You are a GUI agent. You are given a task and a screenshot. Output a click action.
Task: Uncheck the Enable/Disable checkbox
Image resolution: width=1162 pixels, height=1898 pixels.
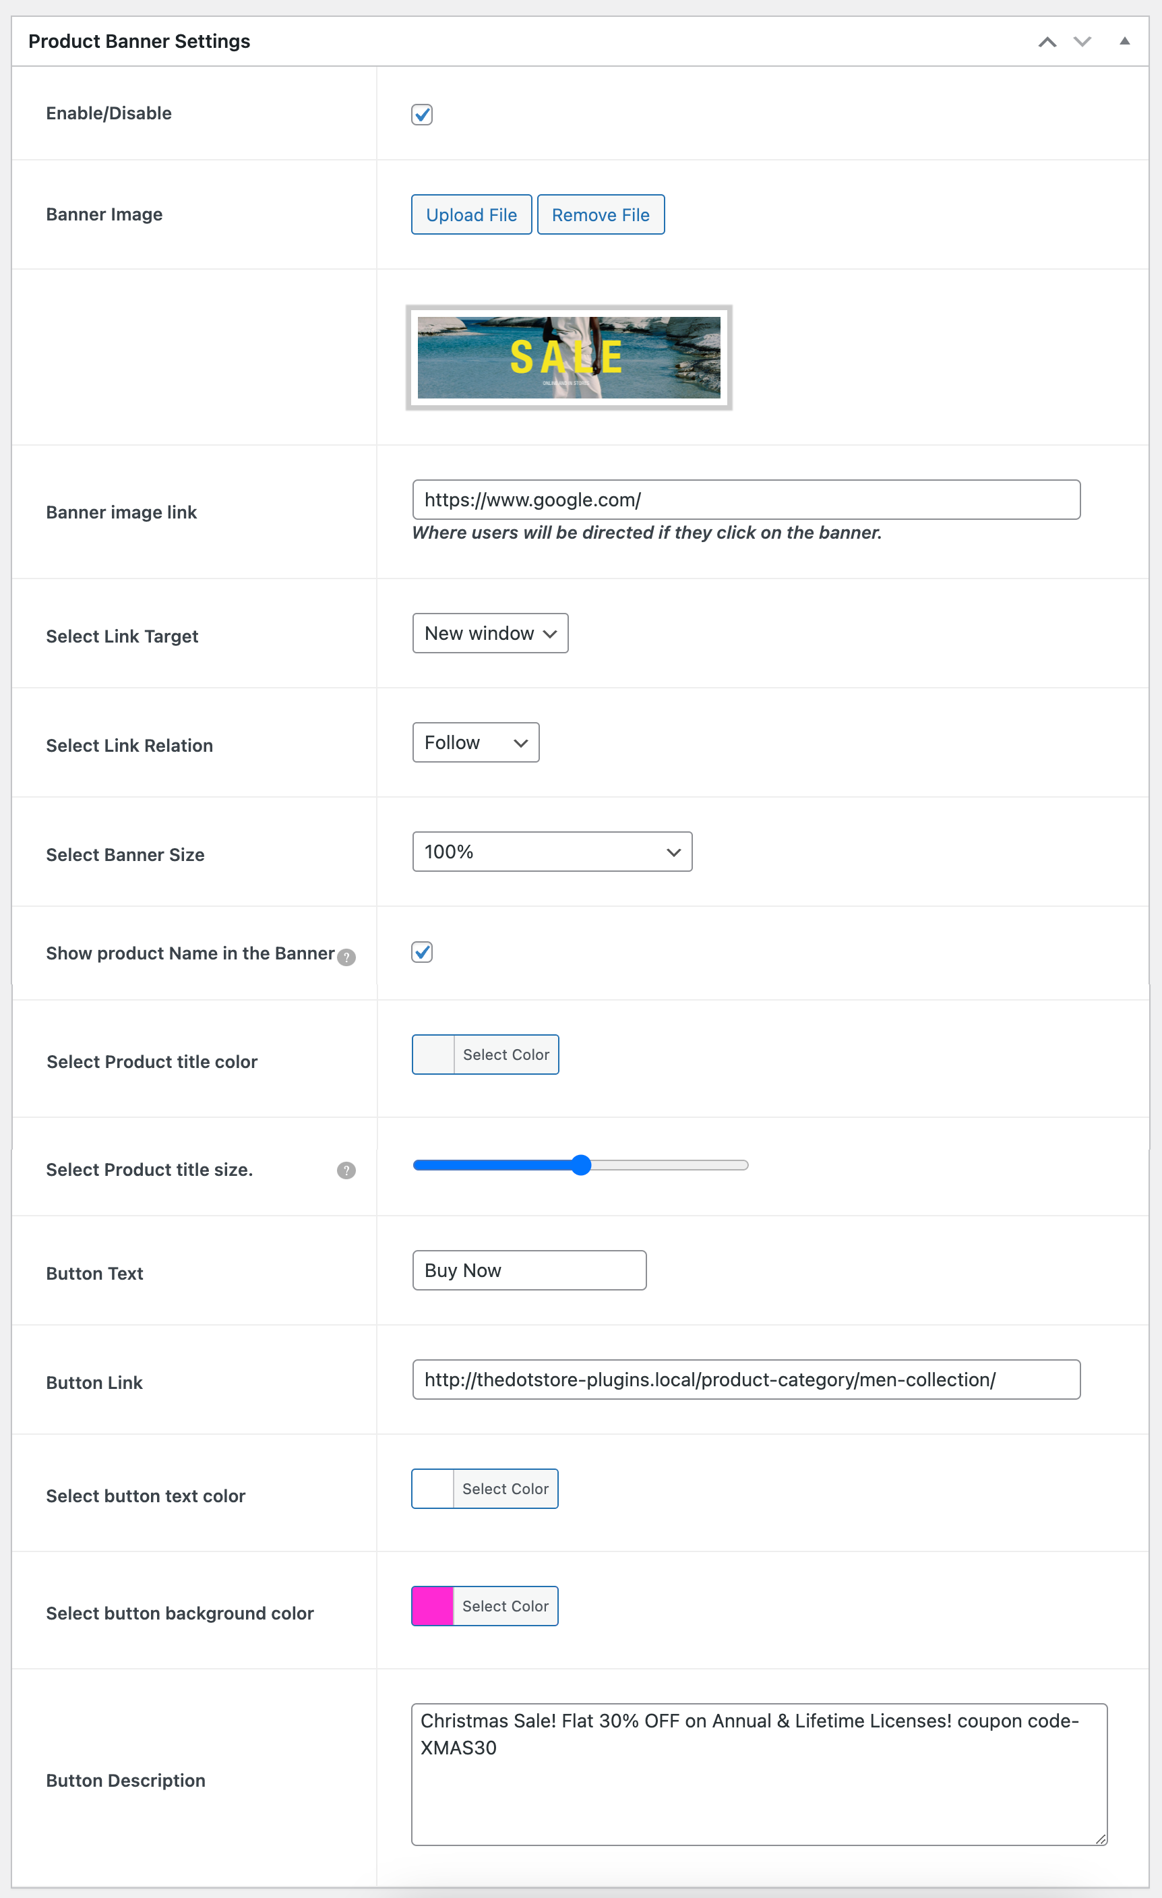[422, 115]
